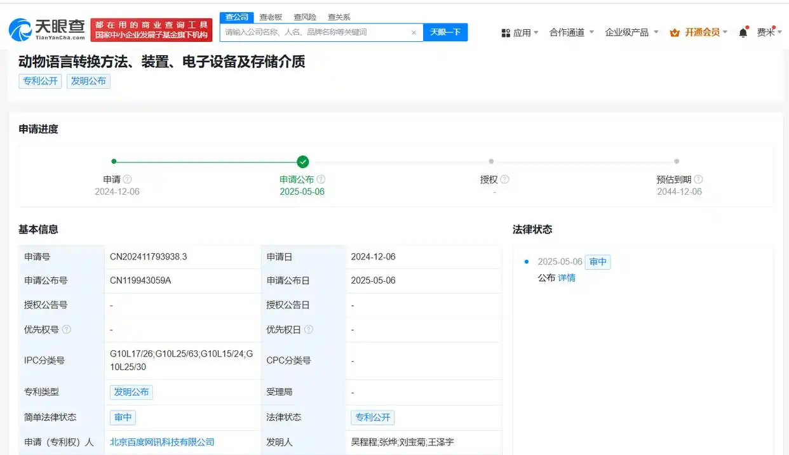Expand the 企业级产品 dropdown

click(x=632, y=32)
